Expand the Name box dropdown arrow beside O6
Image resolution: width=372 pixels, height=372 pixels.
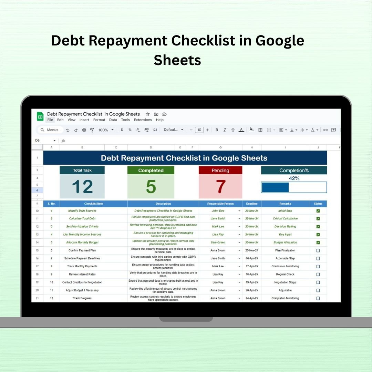[x=54, y=141]
